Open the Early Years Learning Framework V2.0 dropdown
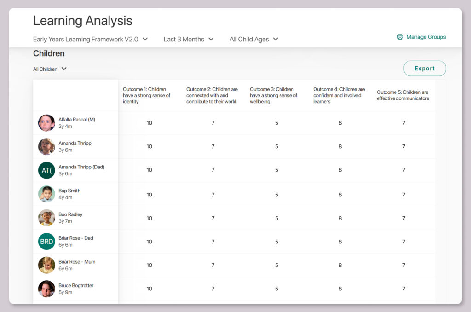The width and height of the screenshot is (471, 312). point(90,40)
